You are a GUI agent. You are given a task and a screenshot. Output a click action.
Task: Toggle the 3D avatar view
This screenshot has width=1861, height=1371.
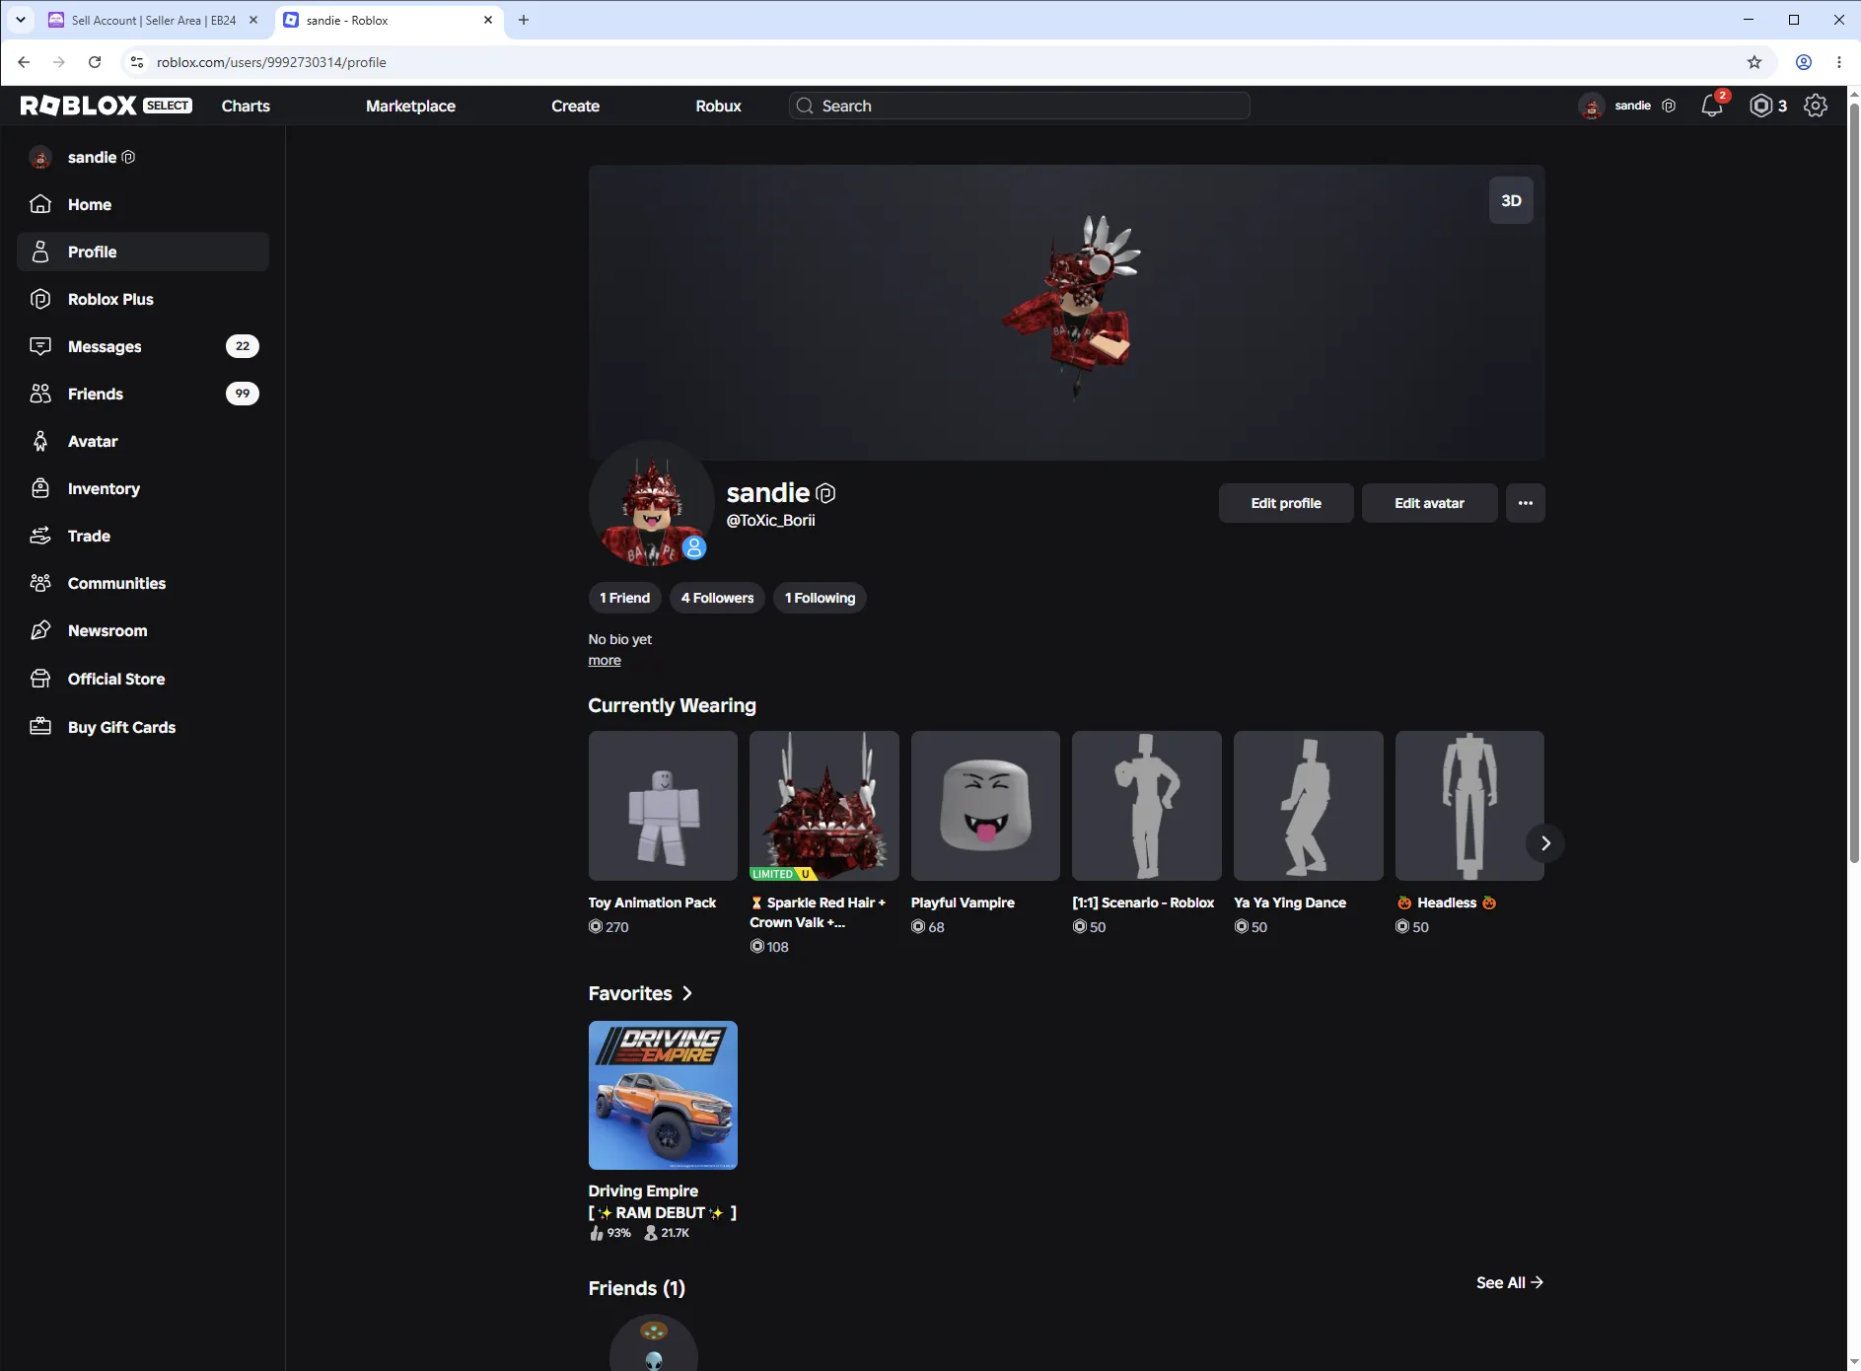tap(1511, 200)
